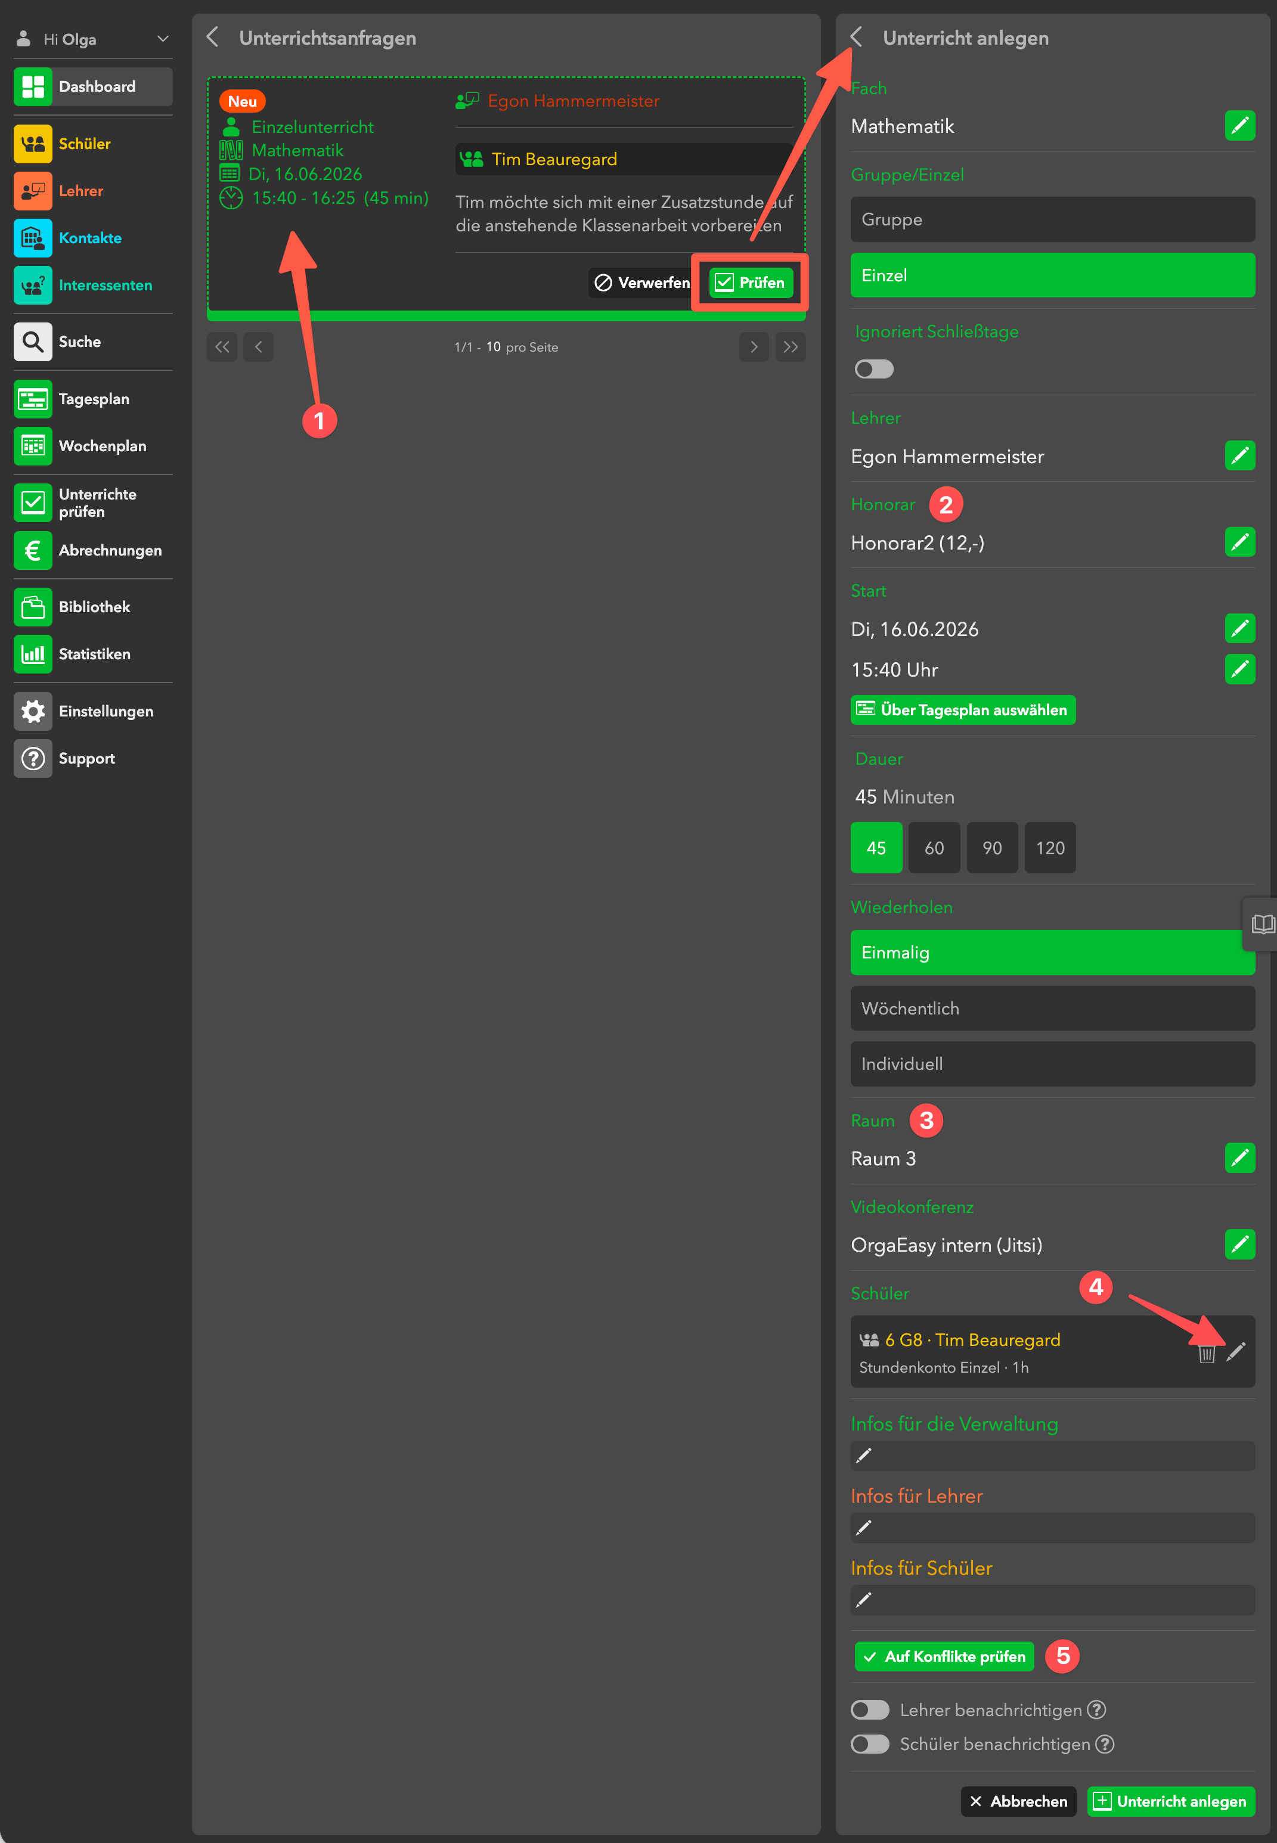Open Wochenplan from the sidebar
1277x1843 pixels.
pos(101,446)
